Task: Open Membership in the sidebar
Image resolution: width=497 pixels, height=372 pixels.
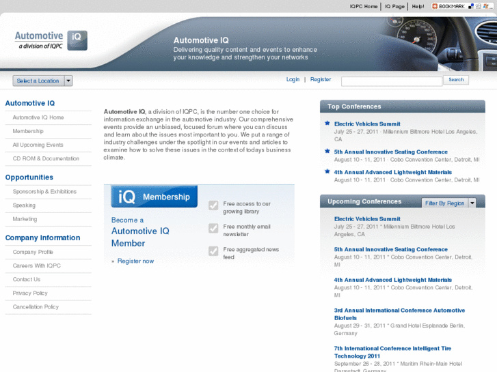Action: [x=28, y=131]
